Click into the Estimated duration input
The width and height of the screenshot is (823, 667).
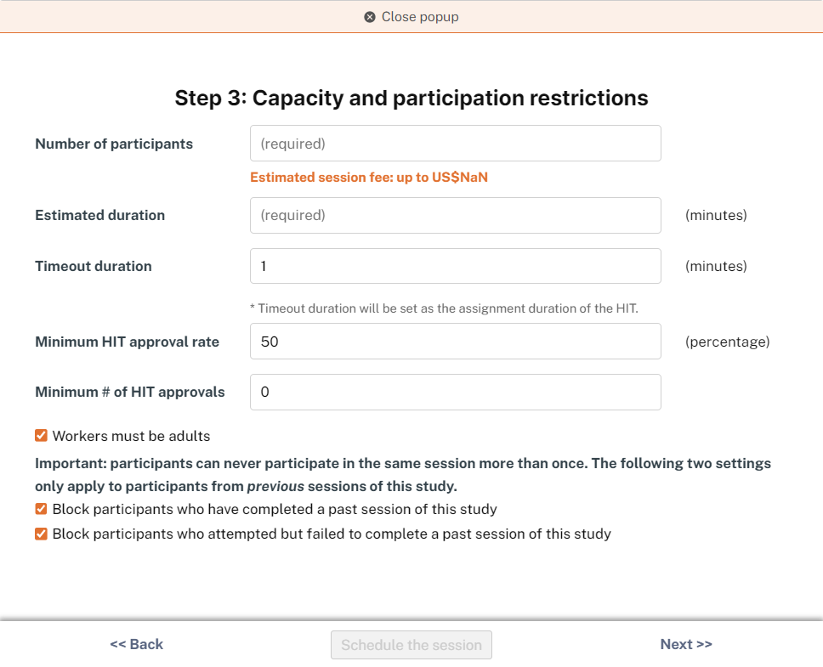[455, 215]
